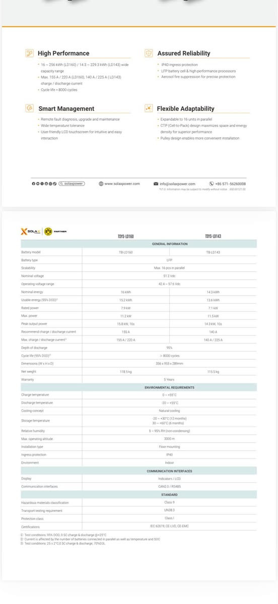This screenshot has width=278, height=604.
Task: Click the GENERAL INFORMATION section header
Action: pyautogui.click(x=169, y=244)
